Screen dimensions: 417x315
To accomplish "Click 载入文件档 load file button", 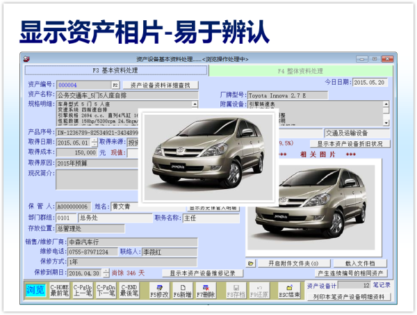I will pyautogui.click(x=360, y=264).
